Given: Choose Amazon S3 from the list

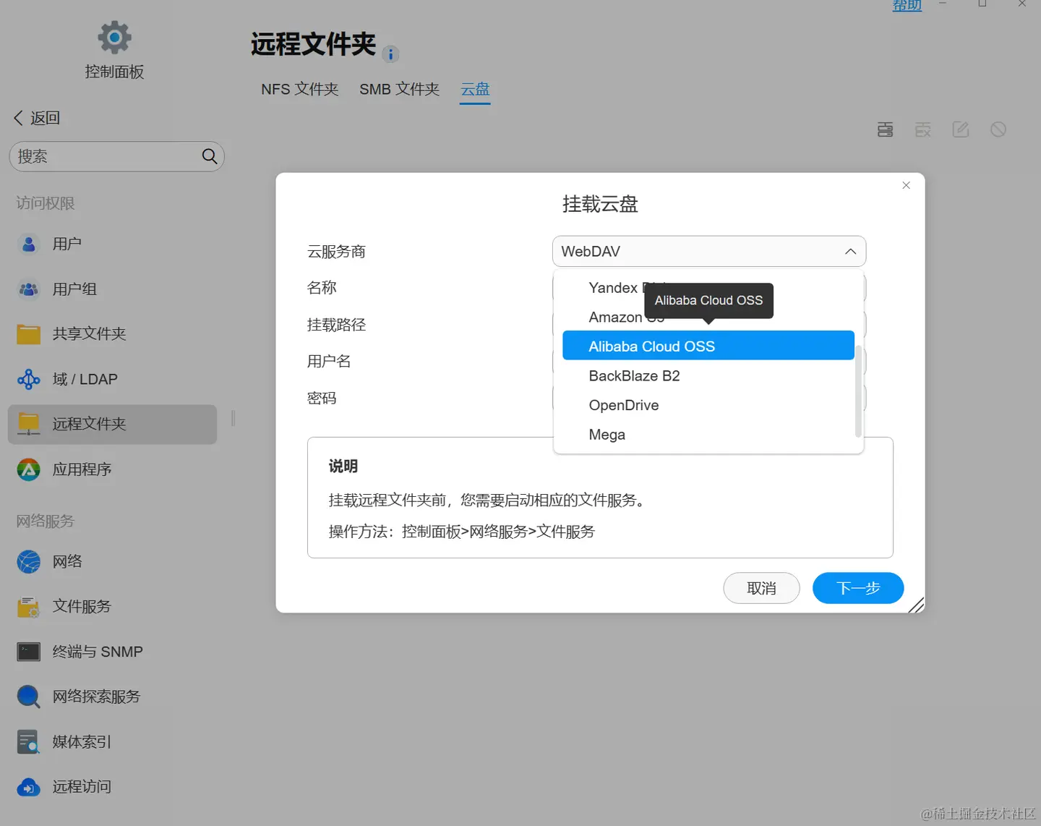Looking at the screenshot, I should (708, 317).
